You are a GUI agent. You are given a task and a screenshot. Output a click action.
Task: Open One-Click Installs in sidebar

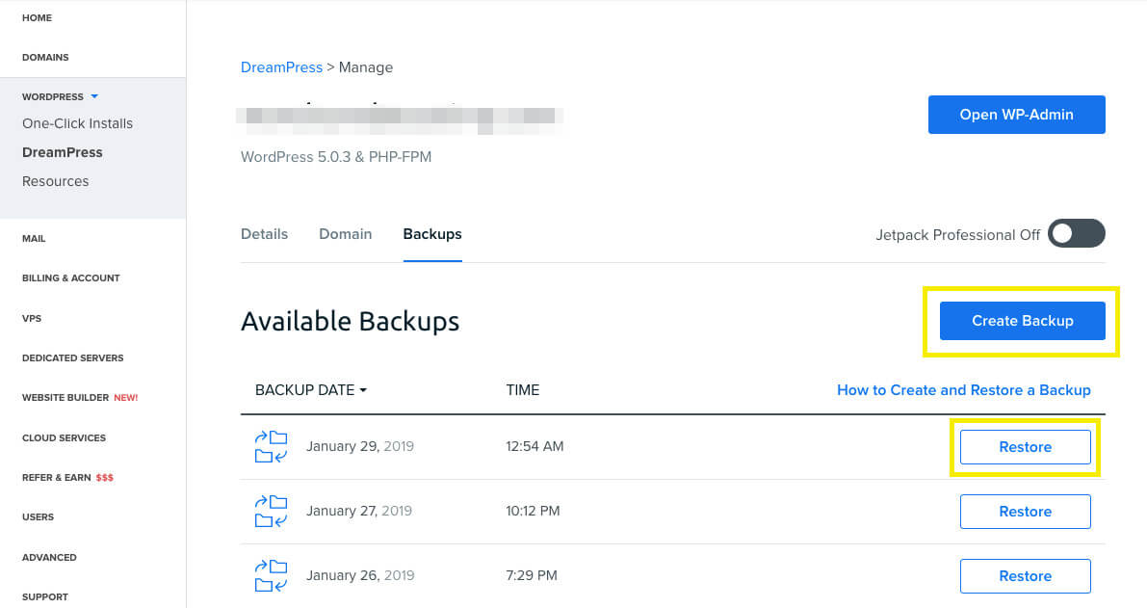click(x=77, y=123)
